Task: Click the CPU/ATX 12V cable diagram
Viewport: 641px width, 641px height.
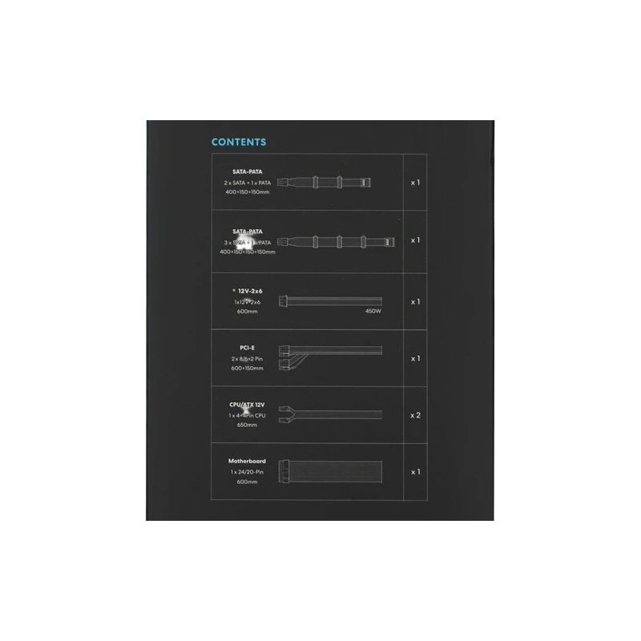Action: coord(330,414)
